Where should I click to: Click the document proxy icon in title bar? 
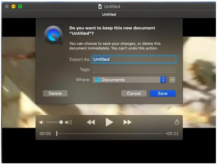(x=100, y=6)
